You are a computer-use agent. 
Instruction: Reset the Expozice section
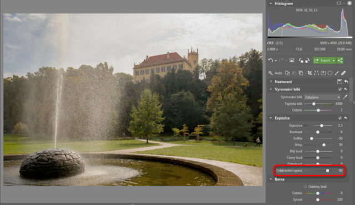point(346,118)
